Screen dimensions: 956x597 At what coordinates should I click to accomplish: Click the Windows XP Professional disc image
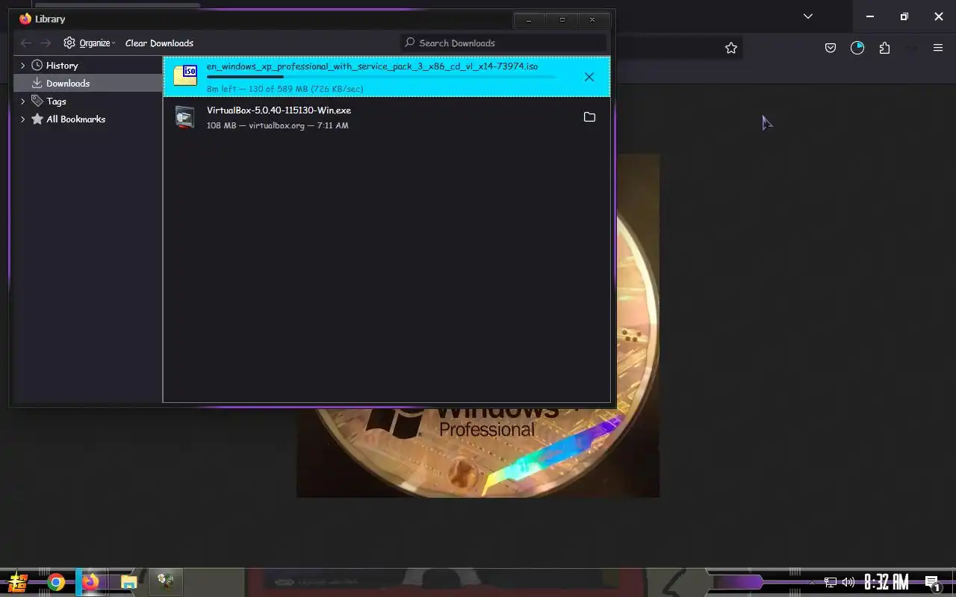[x=478, y=325]
